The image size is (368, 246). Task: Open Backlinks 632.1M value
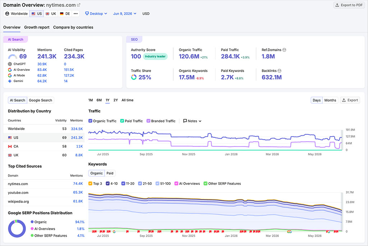(x=272, y=77)
